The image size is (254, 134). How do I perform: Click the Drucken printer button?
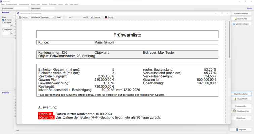23,17
